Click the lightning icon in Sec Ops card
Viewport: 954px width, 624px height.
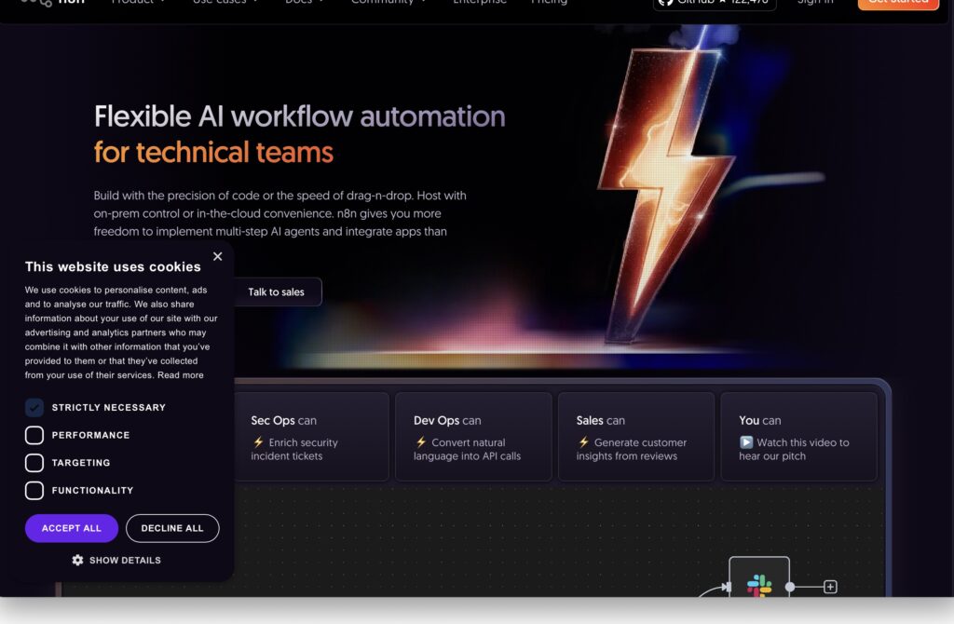[x=258, y=442]
